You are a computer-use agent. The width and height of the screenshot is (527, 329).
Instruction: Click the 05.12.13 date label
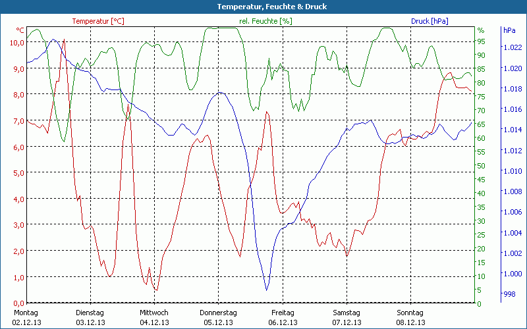218,322
